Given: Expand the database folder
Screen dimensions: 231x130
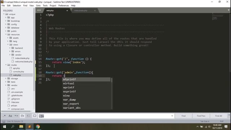Looking at the screenshot, I should (x=6, y=28).
